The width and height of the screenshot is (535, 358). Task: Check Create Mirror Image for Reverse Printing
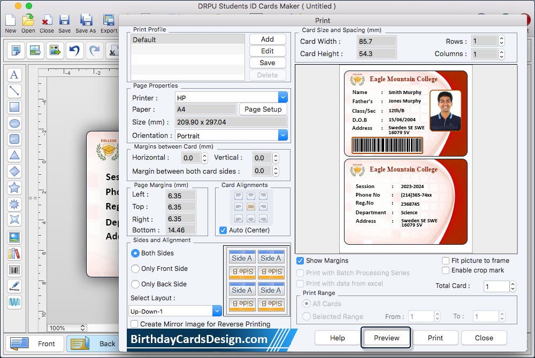click(134, 324)
